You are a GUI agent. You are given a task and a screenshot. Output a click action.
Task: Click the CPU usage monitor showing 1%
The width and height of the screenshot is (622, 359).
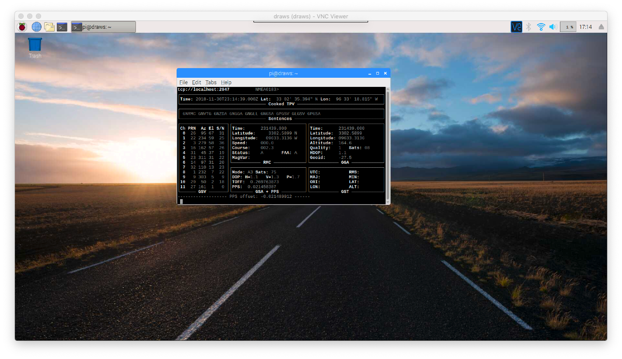pos(568,27)
